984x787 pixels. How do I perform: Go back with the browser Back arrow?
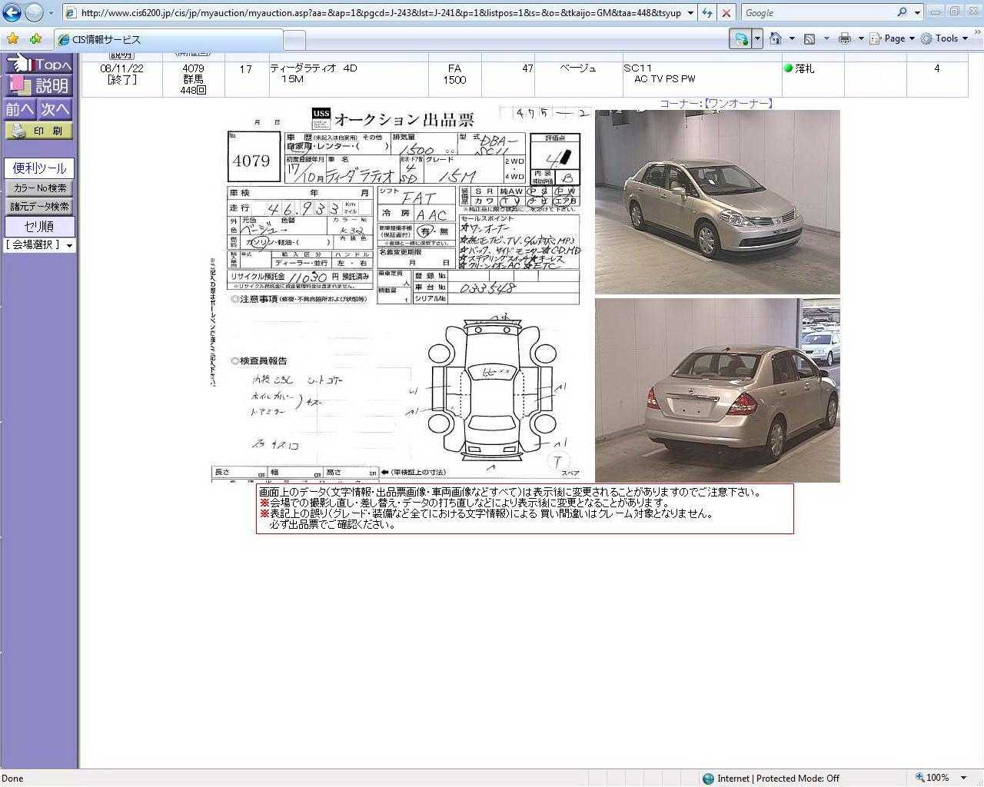[x=12, y=12]
